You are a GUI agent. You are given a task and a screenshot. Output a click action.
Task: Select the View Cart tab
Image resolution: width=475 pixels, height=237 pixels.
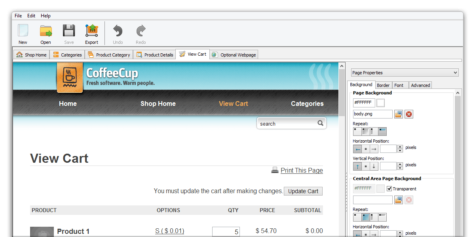(193, 54)
